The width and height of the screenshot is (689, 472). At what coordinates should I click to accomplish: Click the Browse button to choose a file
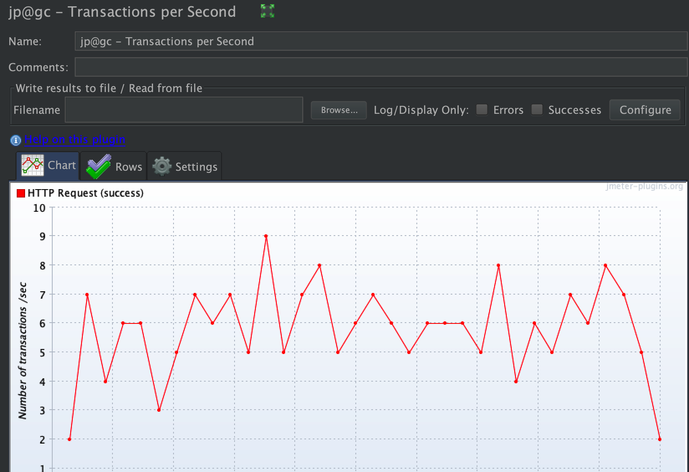[339, 110]
